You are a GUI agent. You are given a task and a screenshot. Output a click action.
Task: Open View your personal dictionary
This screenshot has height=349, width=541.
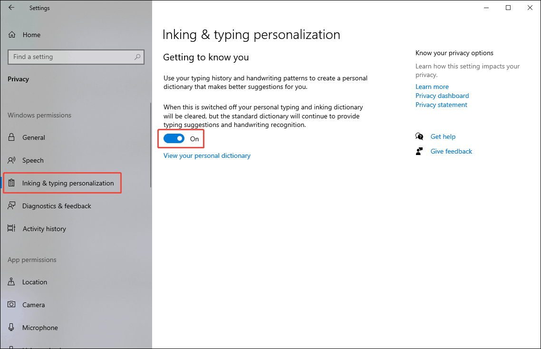pos(207,155)
